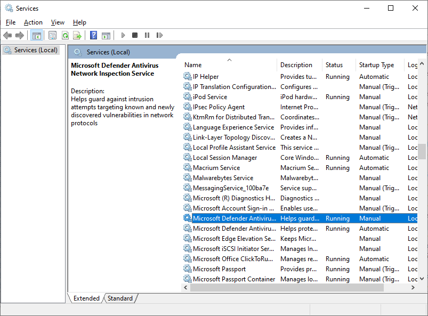The height and width of the screenshot is (316, 428).
Task: Click the vertical scrollbar down arrow
Action: click(x=422, y=278)
